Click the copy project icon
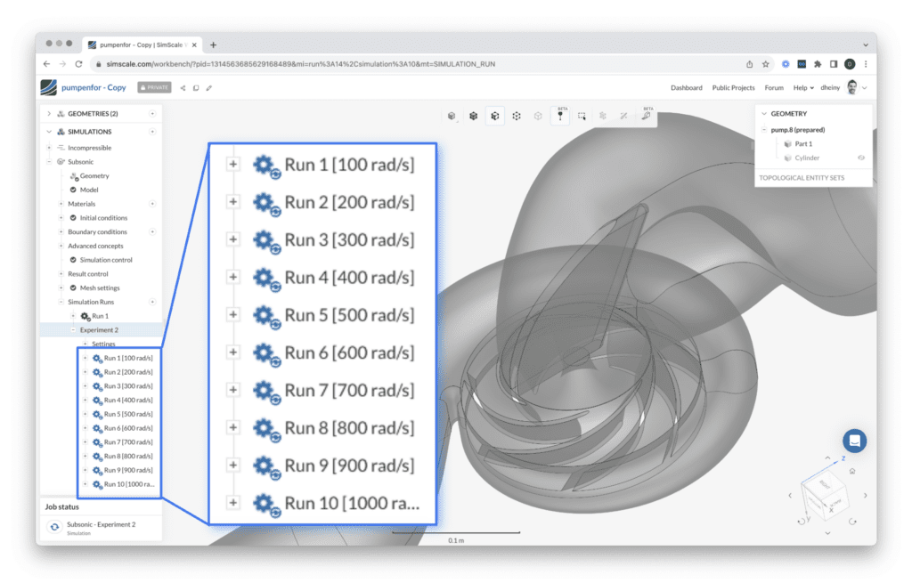Image resolution: width=912 pixels, height=583 pixels. pos(196,87)
